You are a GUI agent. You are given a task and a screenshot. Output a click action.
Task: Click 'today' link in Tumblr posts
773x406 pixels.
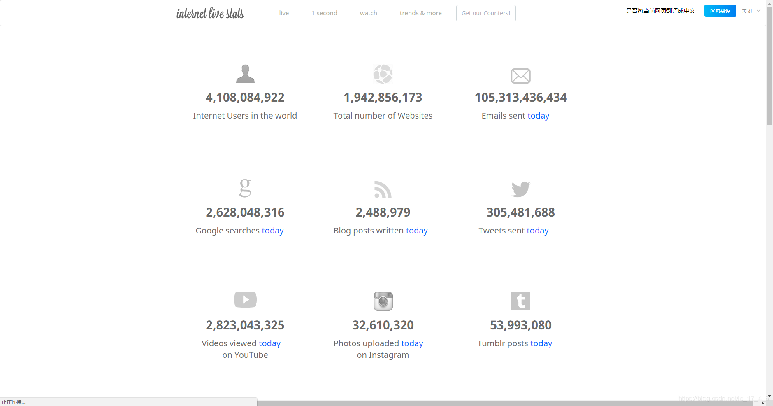(x=541, y=343)
